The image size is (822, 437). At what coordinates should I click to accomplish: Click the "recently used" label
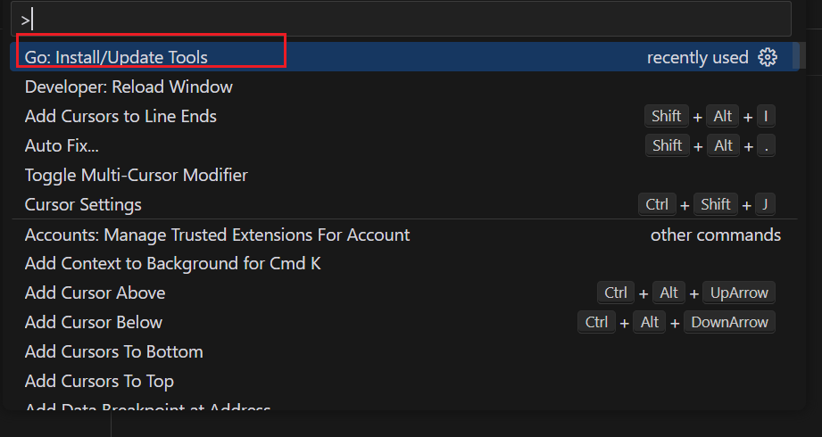coord(697,57)
